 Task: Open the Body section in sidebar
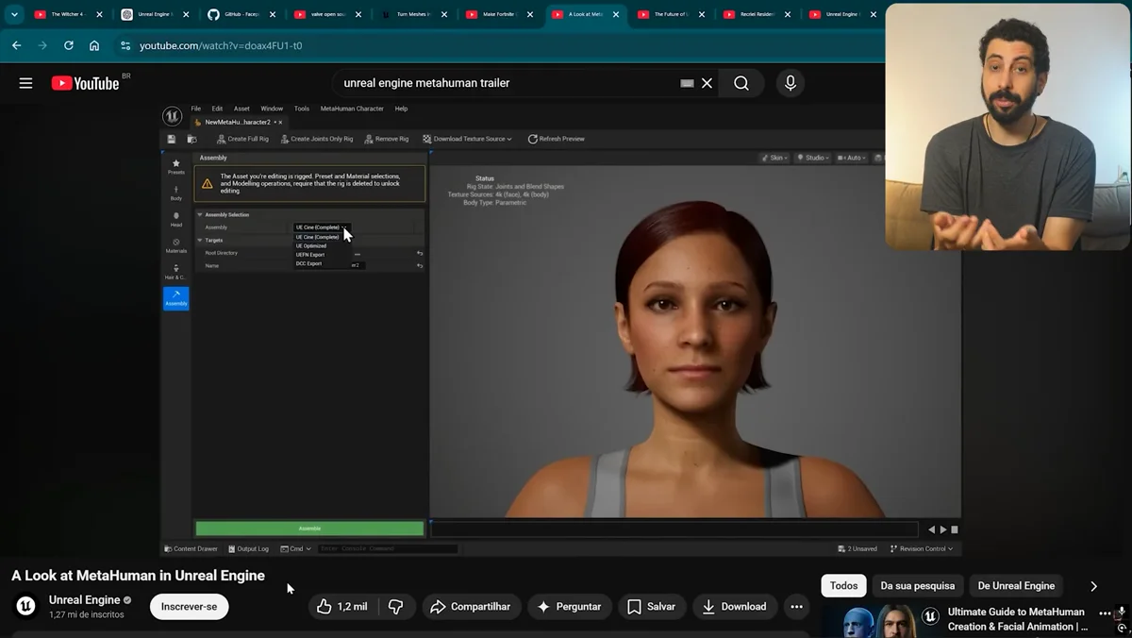pos(175,193)
